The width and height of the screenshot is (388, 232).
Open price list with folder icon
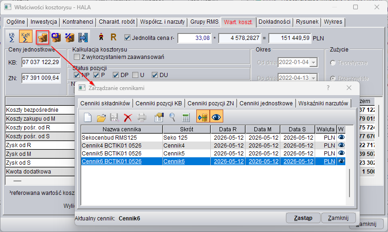coord(101,117)
